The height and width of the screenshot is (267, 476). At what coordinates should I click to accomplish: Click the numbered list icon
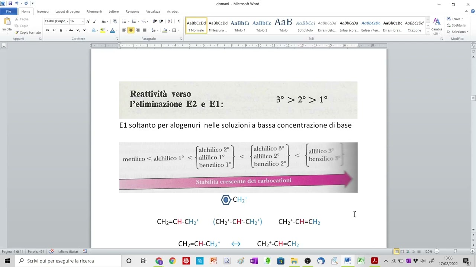point(134,21)
